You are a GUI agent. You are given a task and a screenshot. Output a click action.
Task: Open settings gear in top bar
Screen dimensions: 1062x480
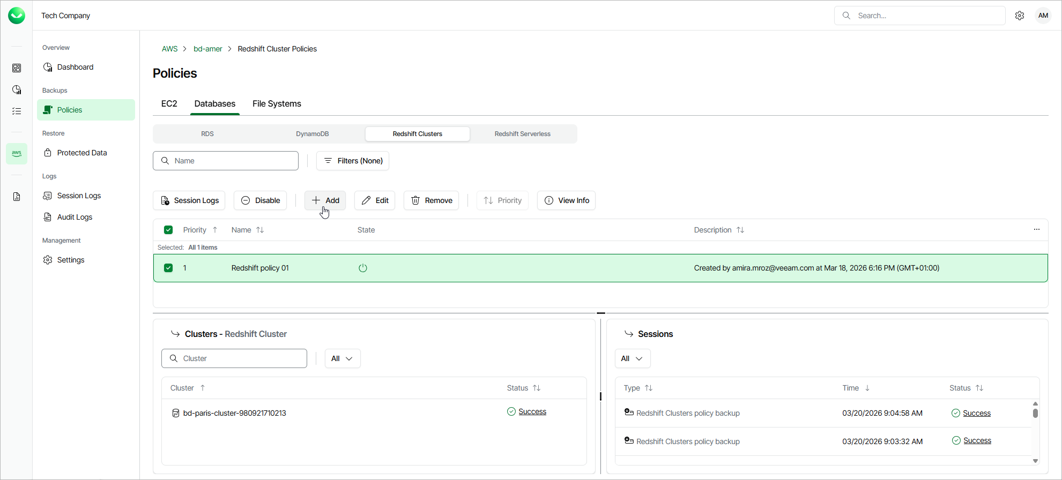tap(1020, 16)
